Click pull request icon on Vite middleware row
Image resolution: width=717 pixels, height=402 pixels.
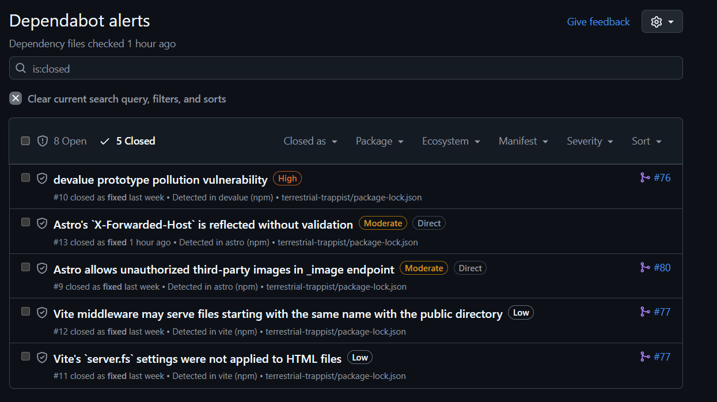point(645,312)
